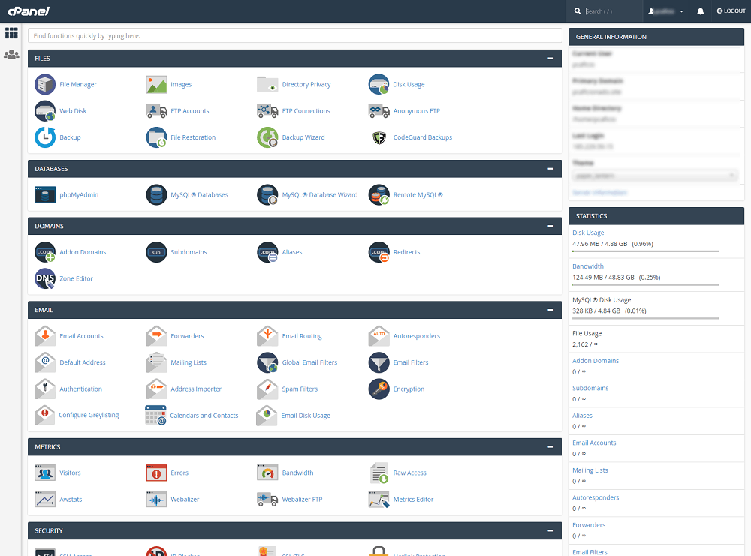This screenshot has width=751, height=556.
Task: Open the MySQL Databases icon
Action: (156, 195)
